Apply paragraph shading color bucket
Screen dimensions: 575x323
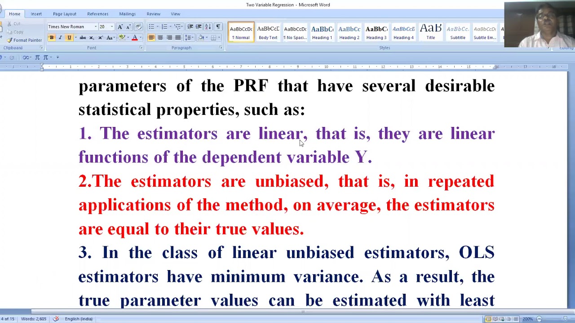pos(201,38)
